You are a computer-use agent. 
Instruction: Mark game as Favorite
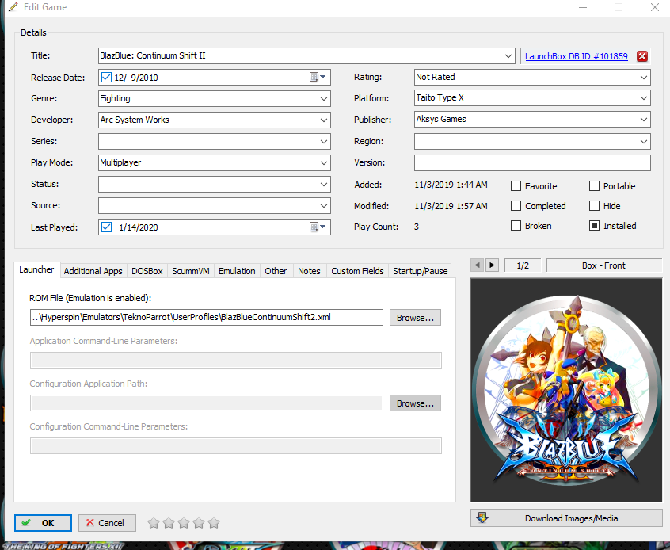tap(516, 186)
